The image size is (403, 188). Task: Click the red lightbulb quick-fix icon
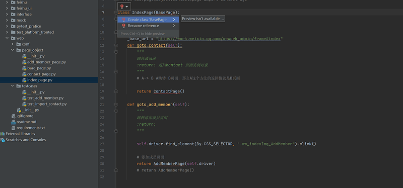pyautogui.click(x=122, y=7)
